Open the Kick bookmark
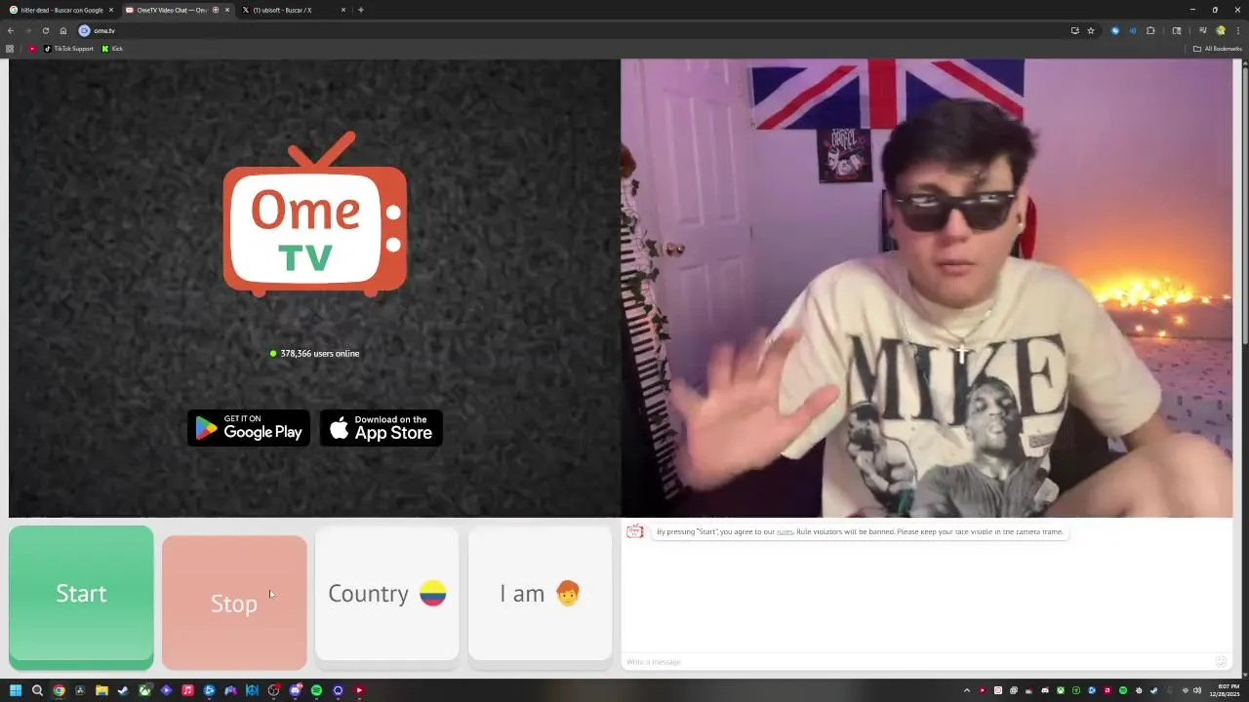This screenshot has height=702, width=1249. pyautogui.click(x=113, y=49)
